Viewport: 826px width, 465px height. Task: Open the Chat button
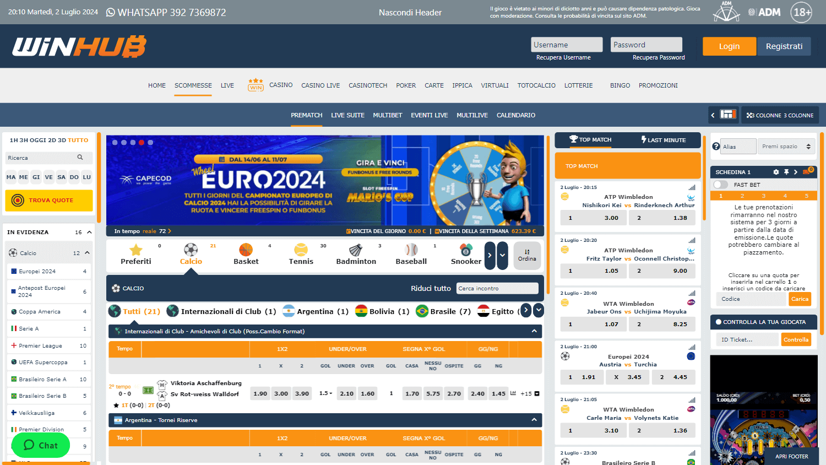[x=41, y=445]
